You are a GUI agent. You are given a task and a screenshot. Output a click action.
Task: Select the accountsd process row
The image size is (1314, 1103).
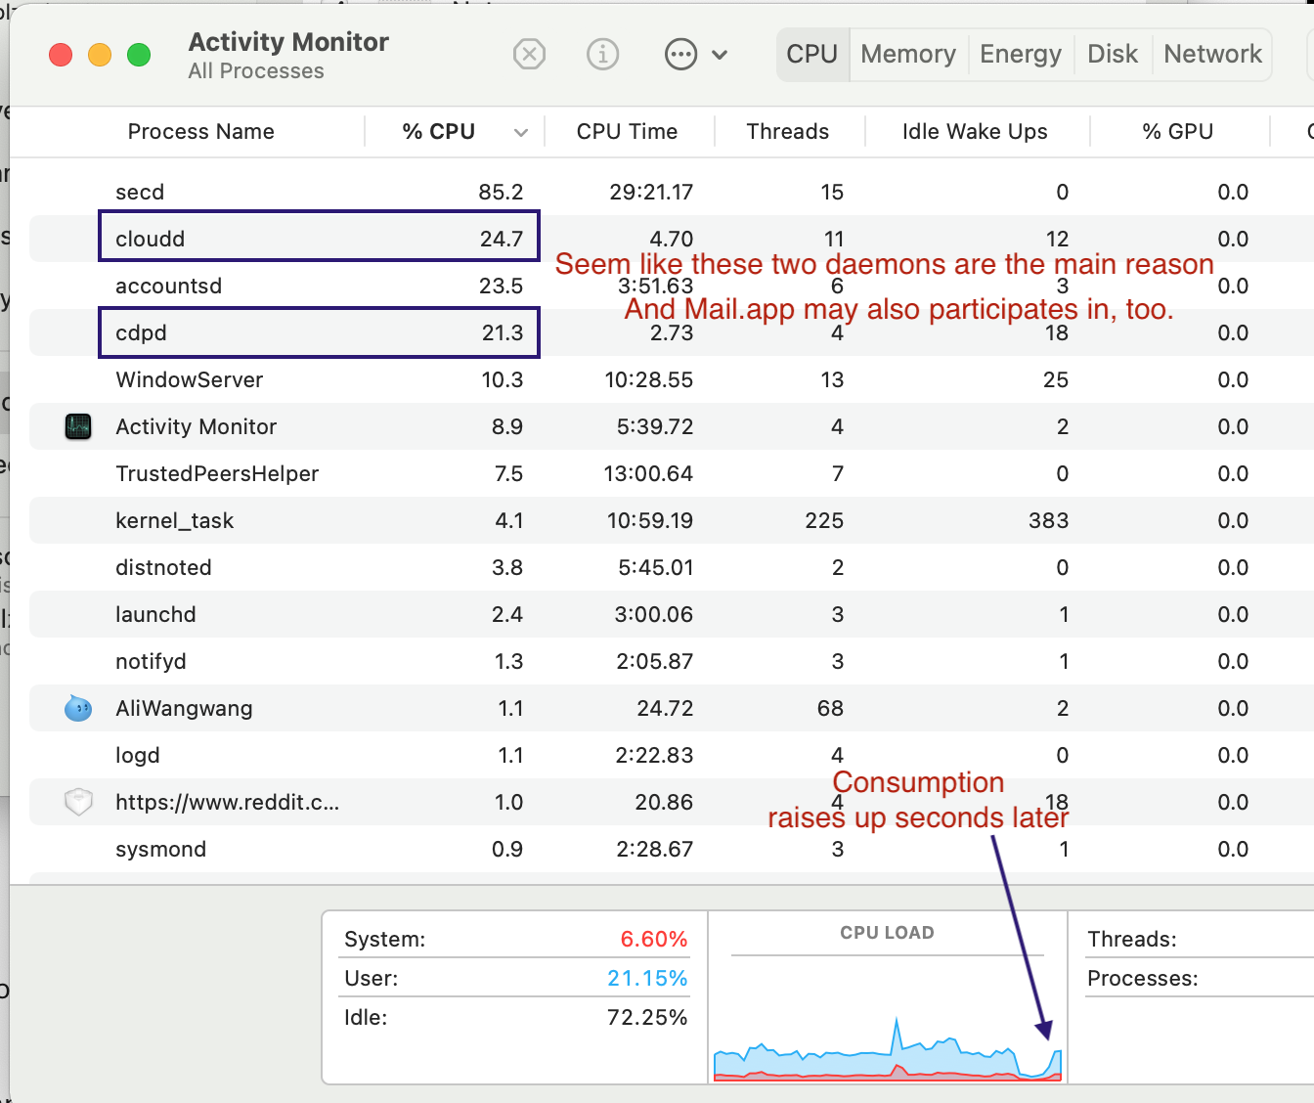point(672,286)
